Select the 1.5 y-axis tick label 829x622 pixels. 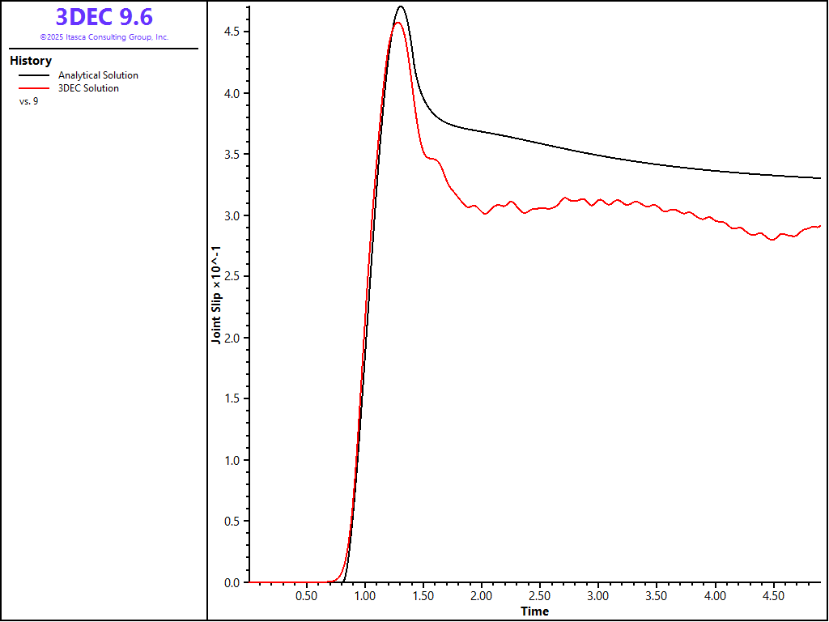pos(231,398)
